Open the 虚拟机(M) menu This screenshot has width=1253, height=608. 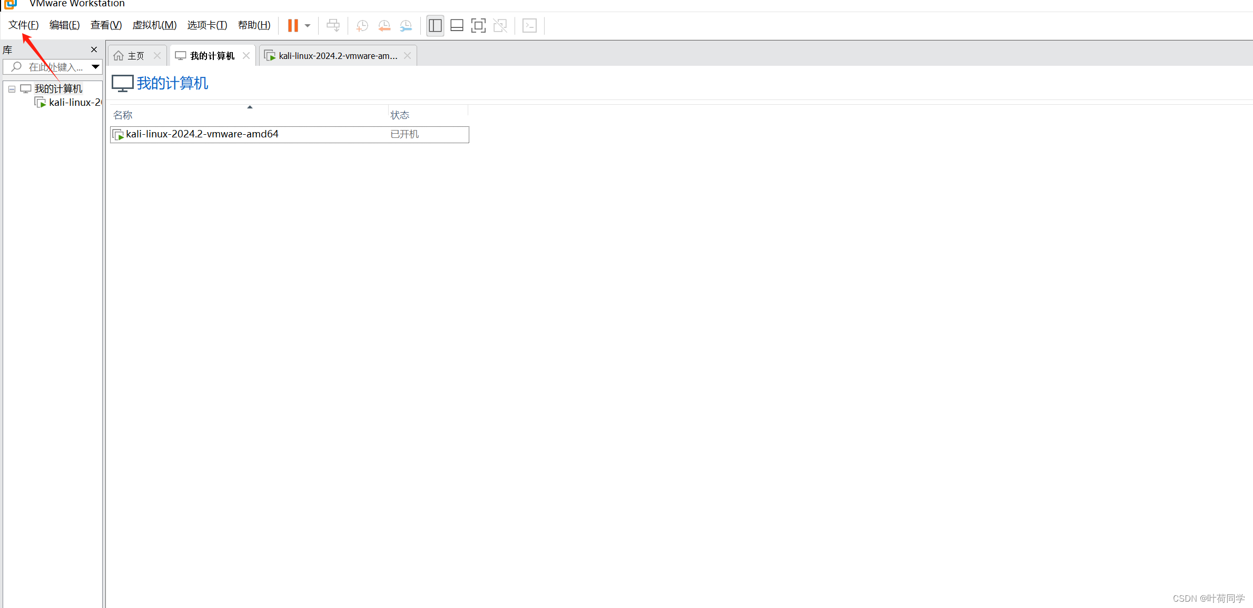point(154,25)
